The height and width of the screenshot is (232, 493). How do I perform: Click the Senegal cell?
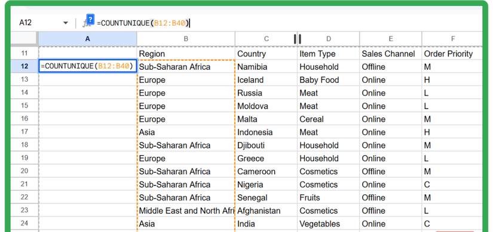point(267,197)
